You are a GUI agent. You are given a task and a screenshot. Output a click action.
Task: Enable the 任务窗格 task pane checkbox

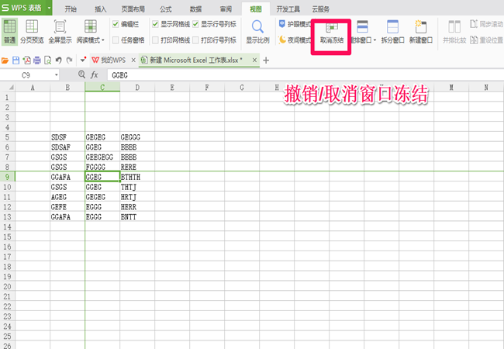(x=116, y=40)
